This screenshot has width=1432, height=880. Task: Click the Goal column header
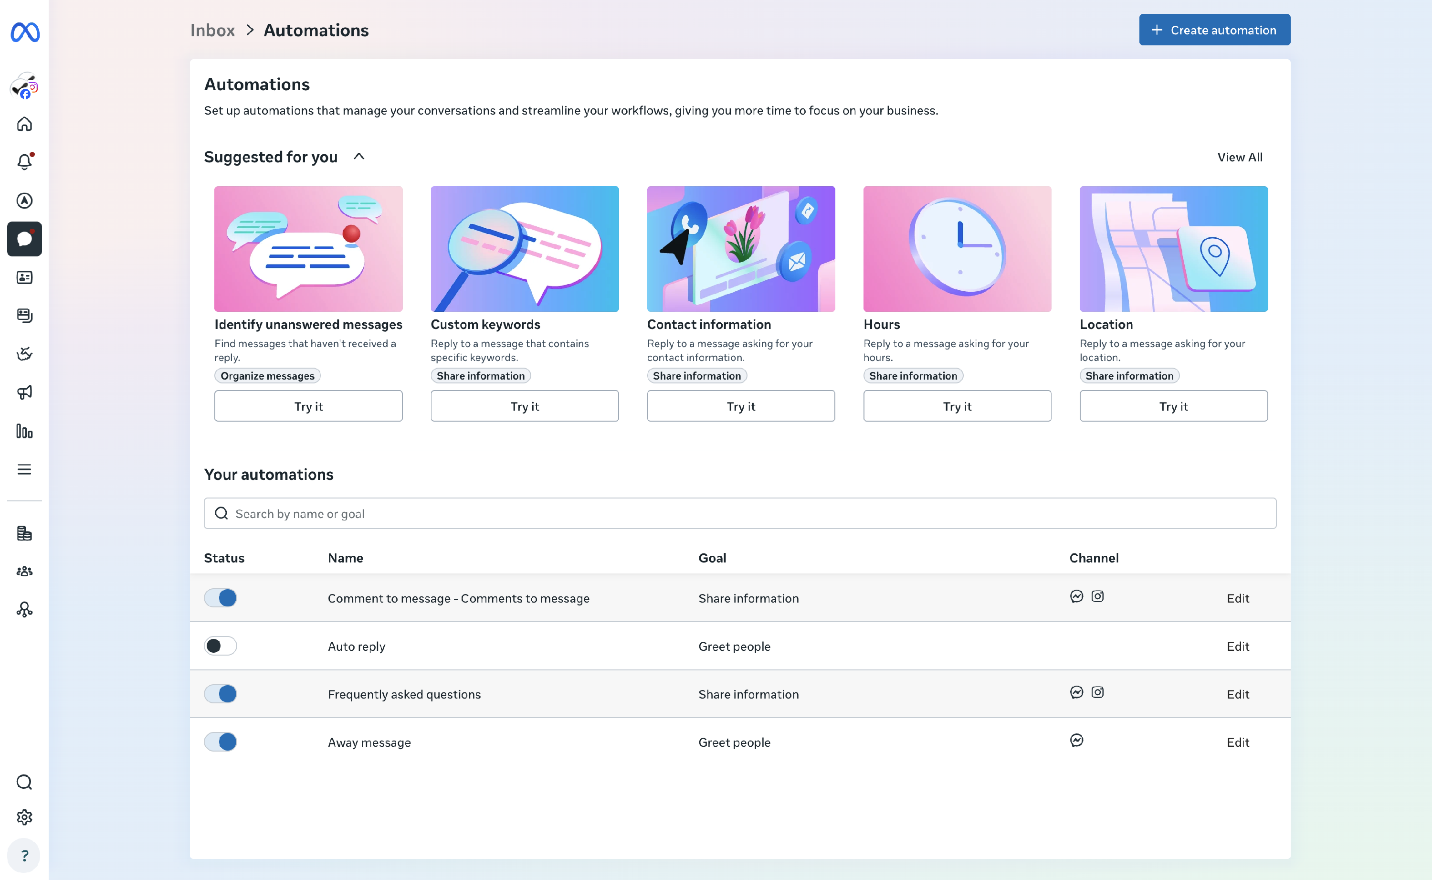712,558
